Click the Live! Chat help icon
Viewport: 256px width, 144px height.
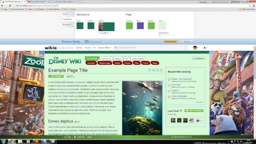pyautogui.click(x=181, y=110)
